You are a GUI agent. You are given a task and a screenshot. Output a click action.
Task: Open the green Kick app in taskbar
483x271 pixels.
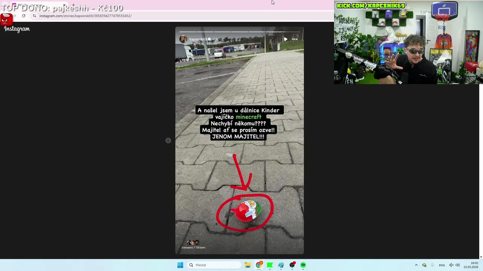270,265
